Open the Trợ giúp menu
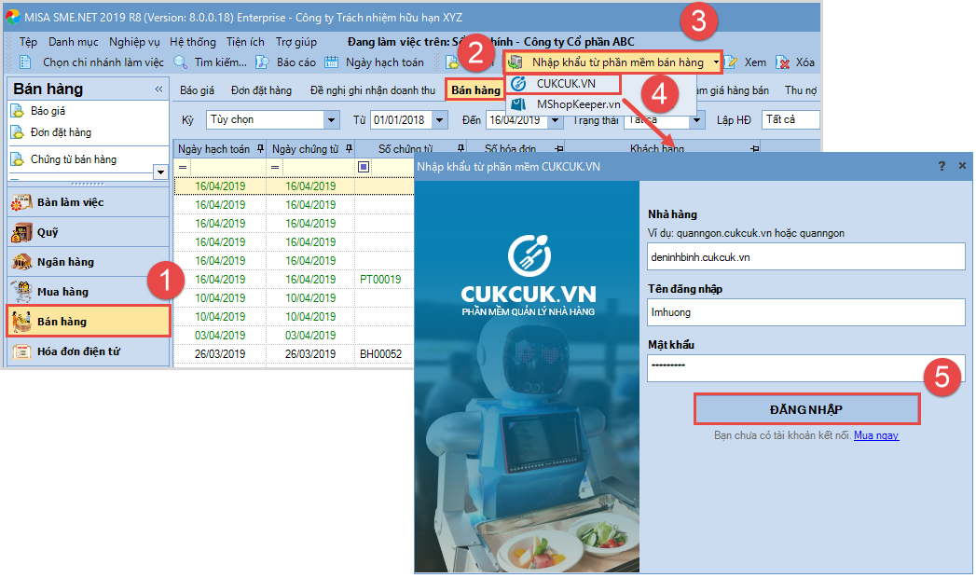976x578 pixels. tap(296, 42)
